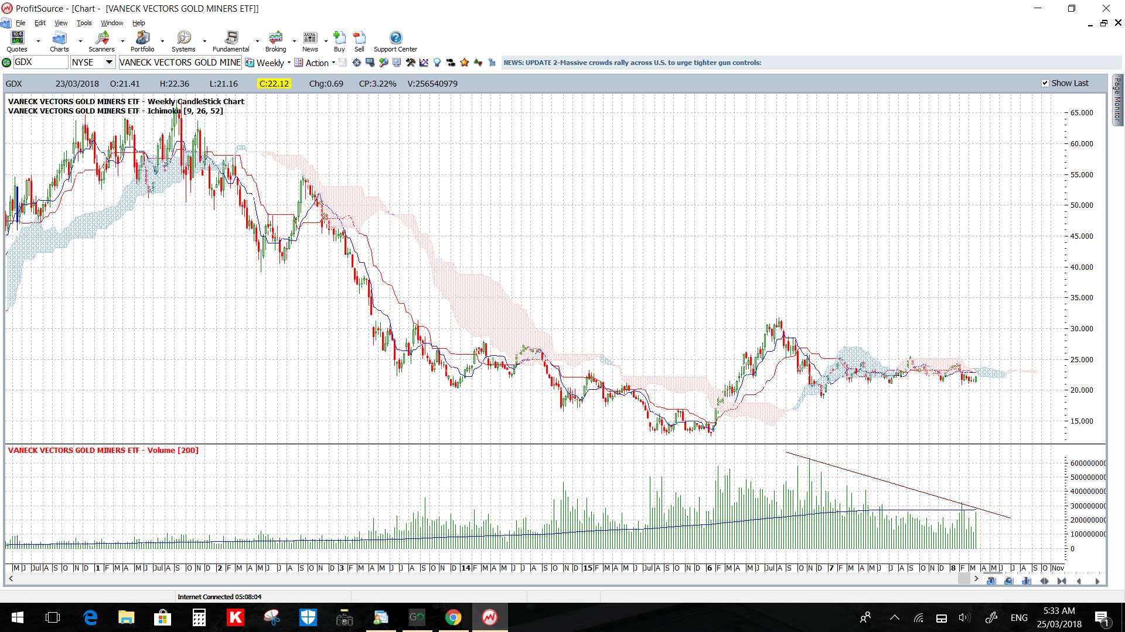Viewport: 1125px width, 632px height.
Task: Step chart left with small left arrow icon
Action: point(1079,581)
